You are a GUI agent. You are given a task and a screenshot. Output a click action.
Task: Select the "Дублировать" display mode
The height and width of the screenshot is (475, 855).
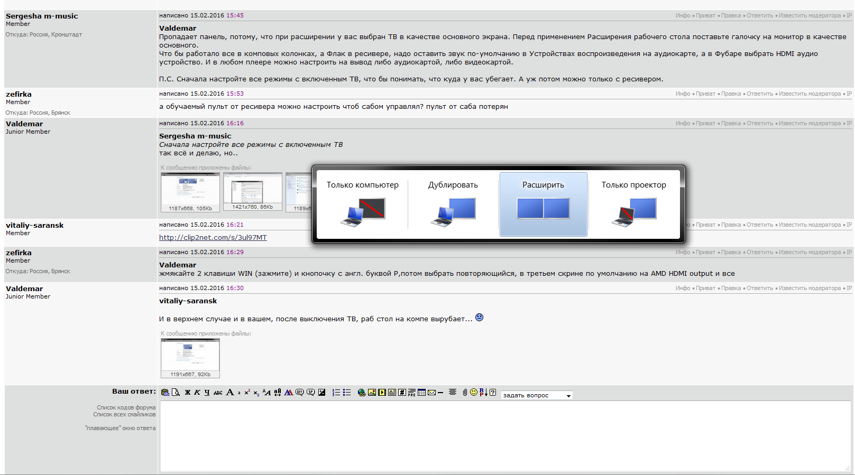(453, 204)
